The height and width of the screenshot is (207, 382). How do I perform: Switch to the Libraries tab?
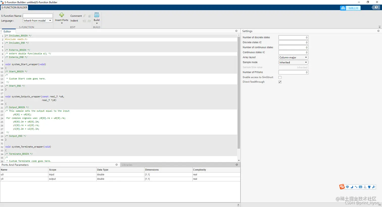tap(127, 165)
